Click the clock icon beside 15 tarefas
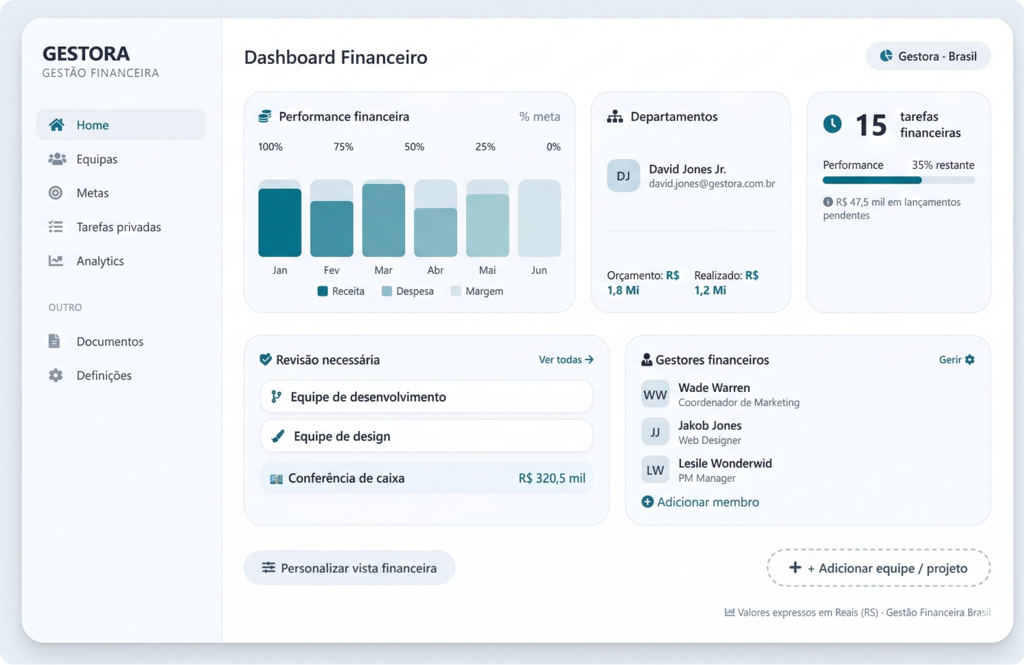Viewport: 1025px width, 665px height. (832, 124)
